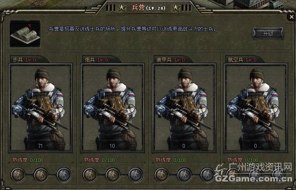
Task: Click the 航空兵 Lv.0 tab label
Action: (242, 60)
